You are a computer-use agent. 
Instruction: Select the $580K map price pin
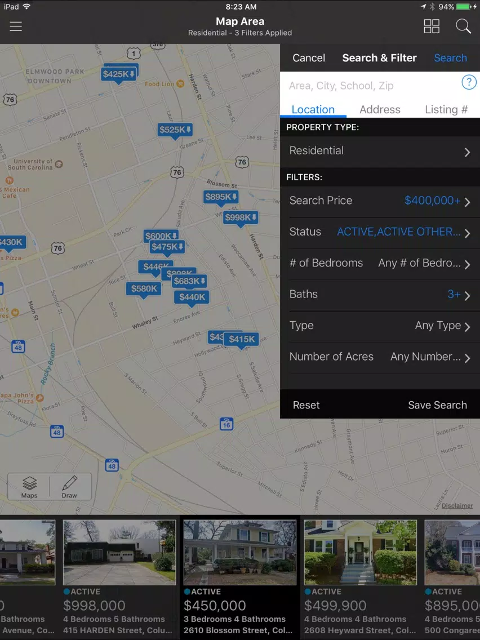144,288
